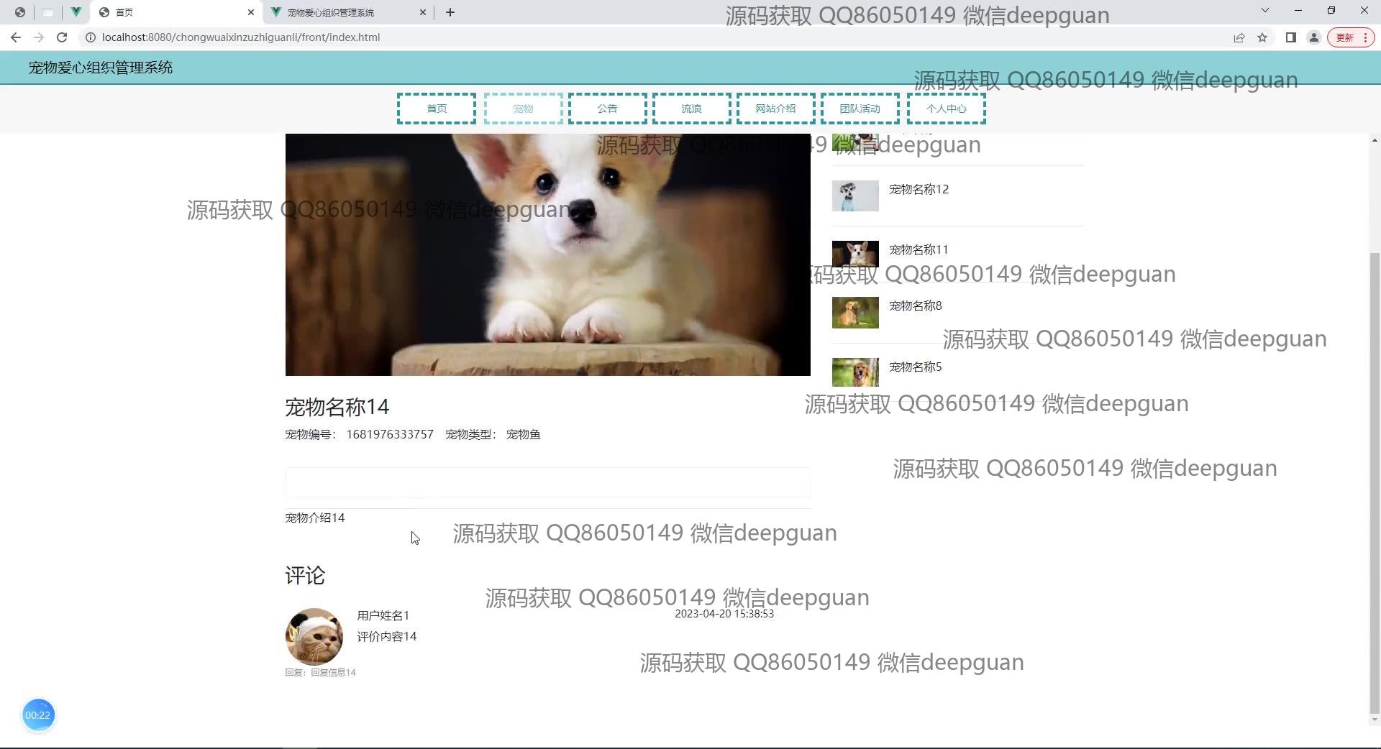
Task: Click the 宠物名称8 link text
Action: click(x=916, y=305)
